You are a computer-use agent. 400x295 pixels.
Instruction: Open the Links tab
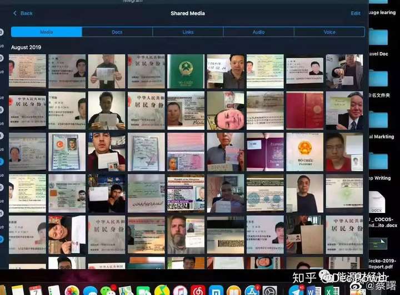[x=188, y=32]
